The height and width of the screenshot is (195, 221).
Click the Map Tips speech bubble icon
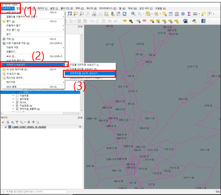click(x=203, y=14)
